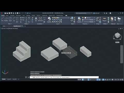Toggle grid display in status bar
This screenshot has width=124, height=93.
pos(83,80)
